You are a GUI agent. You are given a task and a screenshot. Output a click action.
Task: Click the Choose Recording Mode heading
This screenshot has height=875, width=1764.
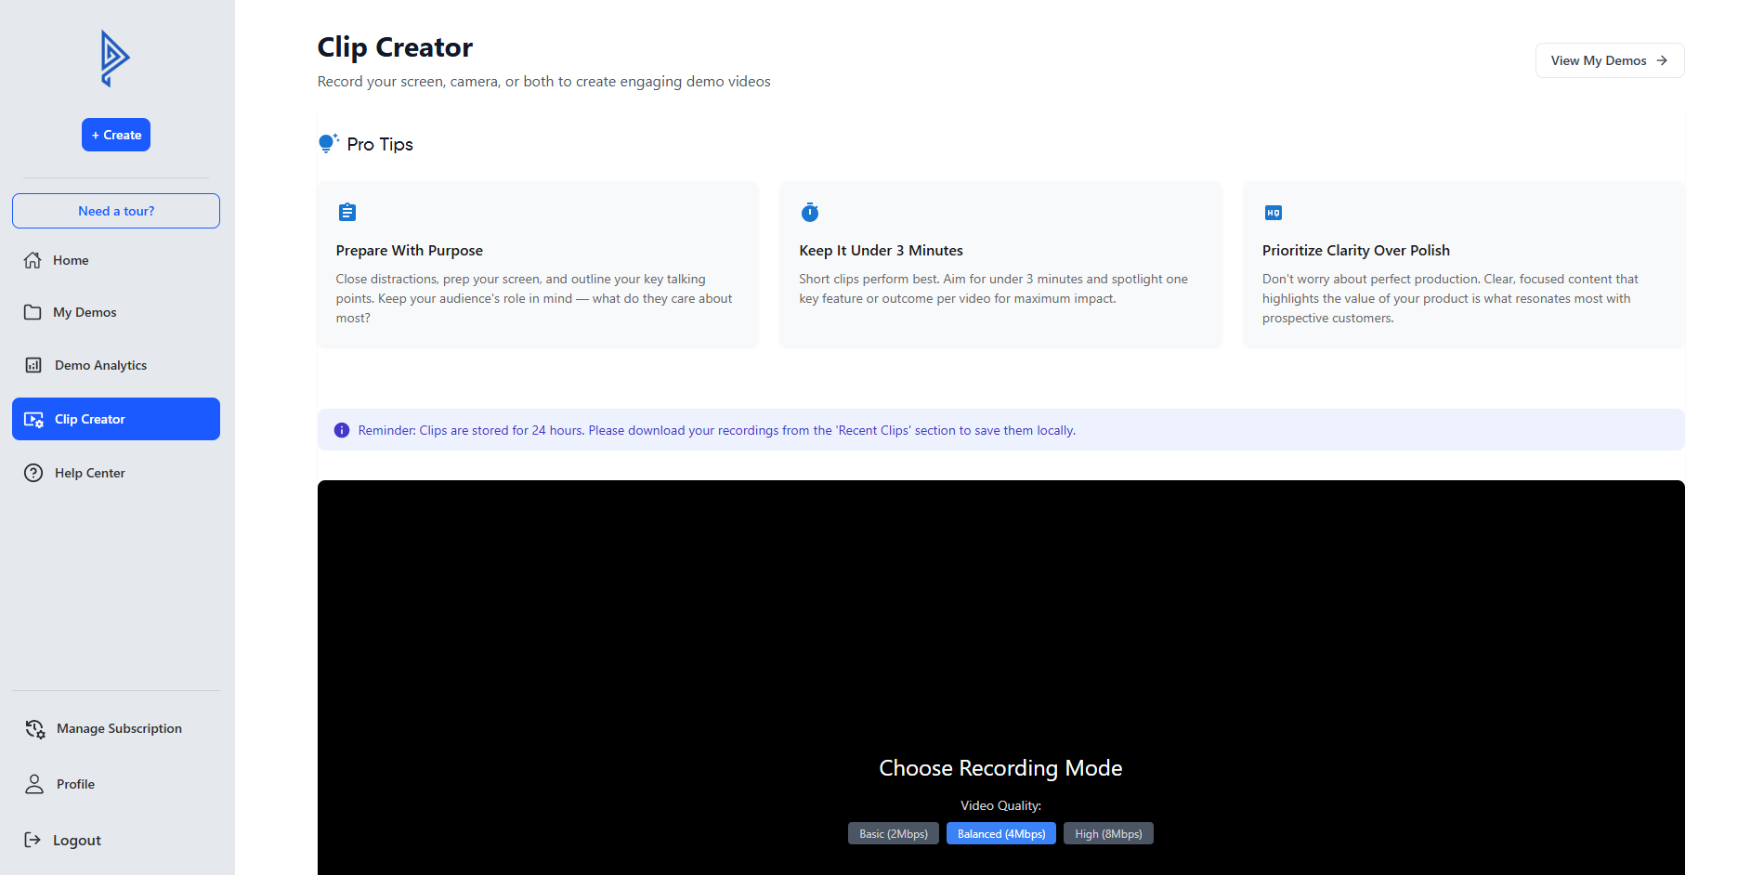[x=1000, y=768]
